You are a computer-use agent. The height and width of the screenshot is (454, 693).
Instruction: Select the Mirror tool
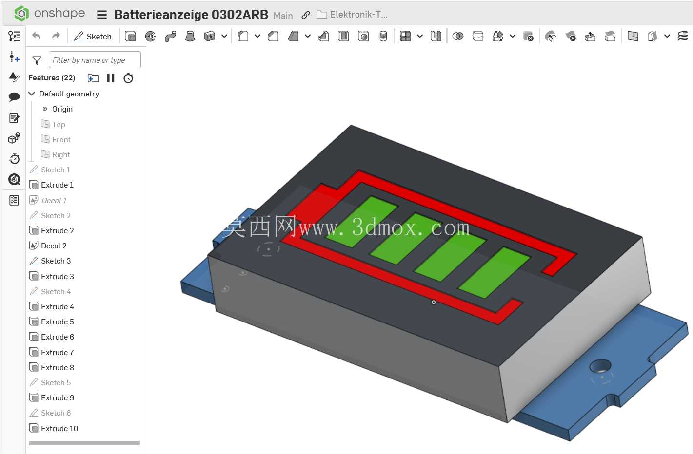[436, 36]
